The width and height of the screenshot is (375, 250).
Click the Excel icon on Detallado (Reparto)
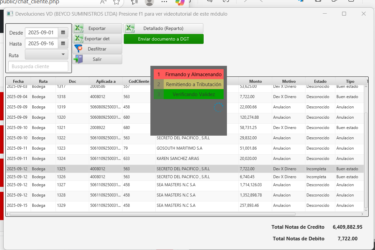[130, 28]
